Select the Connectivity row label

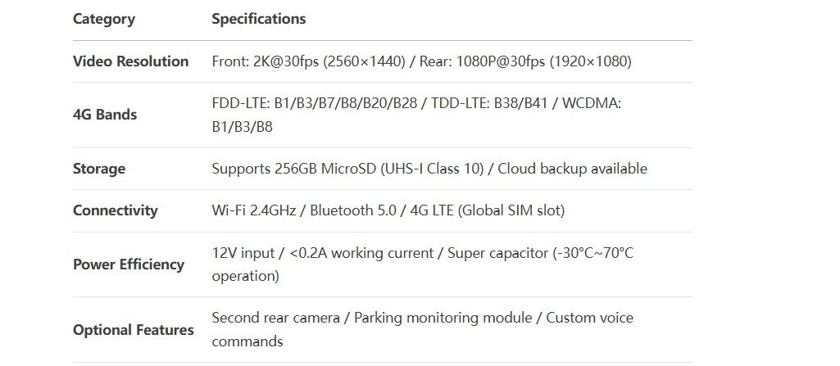click(116, 210)
